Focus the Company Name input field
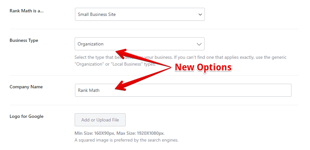Screen dimensions: 310x150 click(x=183, y=90)
